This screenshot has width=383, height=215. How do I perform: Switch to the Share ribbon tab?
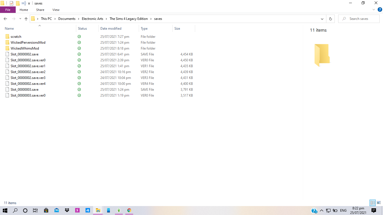(40, 10)
